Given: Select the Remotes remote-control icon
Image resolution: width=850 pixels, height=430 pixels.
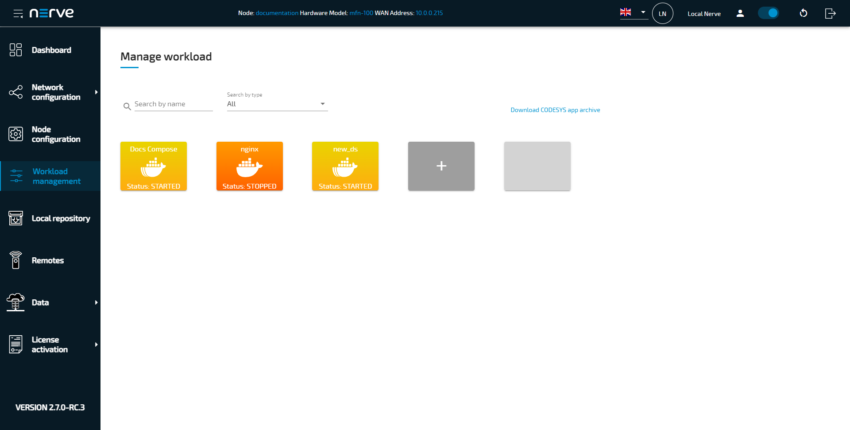Looking at the screenshot, I should pos(15,260).
